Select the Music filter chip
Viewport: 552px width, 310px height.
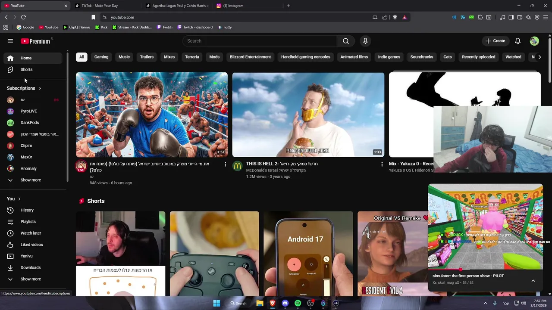coord(124,57)
